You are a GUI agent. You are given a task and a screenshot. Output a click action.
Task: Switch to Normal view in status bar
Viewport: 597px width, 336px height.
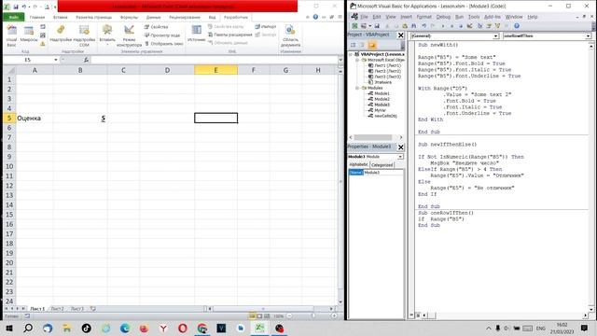click(252, 316)
